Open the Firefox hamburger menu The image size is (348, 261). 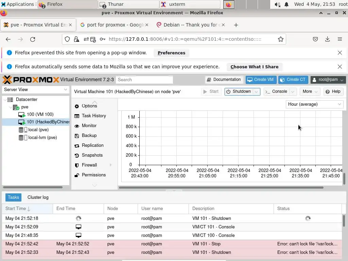(x=340, y=39)
